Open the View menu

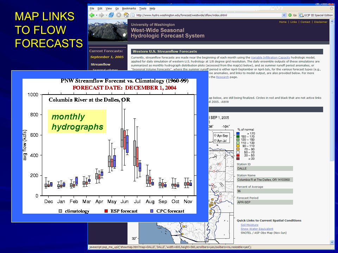[109, 8]
